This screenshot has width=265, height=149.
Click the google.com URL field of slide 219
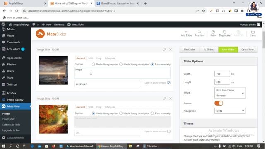(x=107, y=84)
